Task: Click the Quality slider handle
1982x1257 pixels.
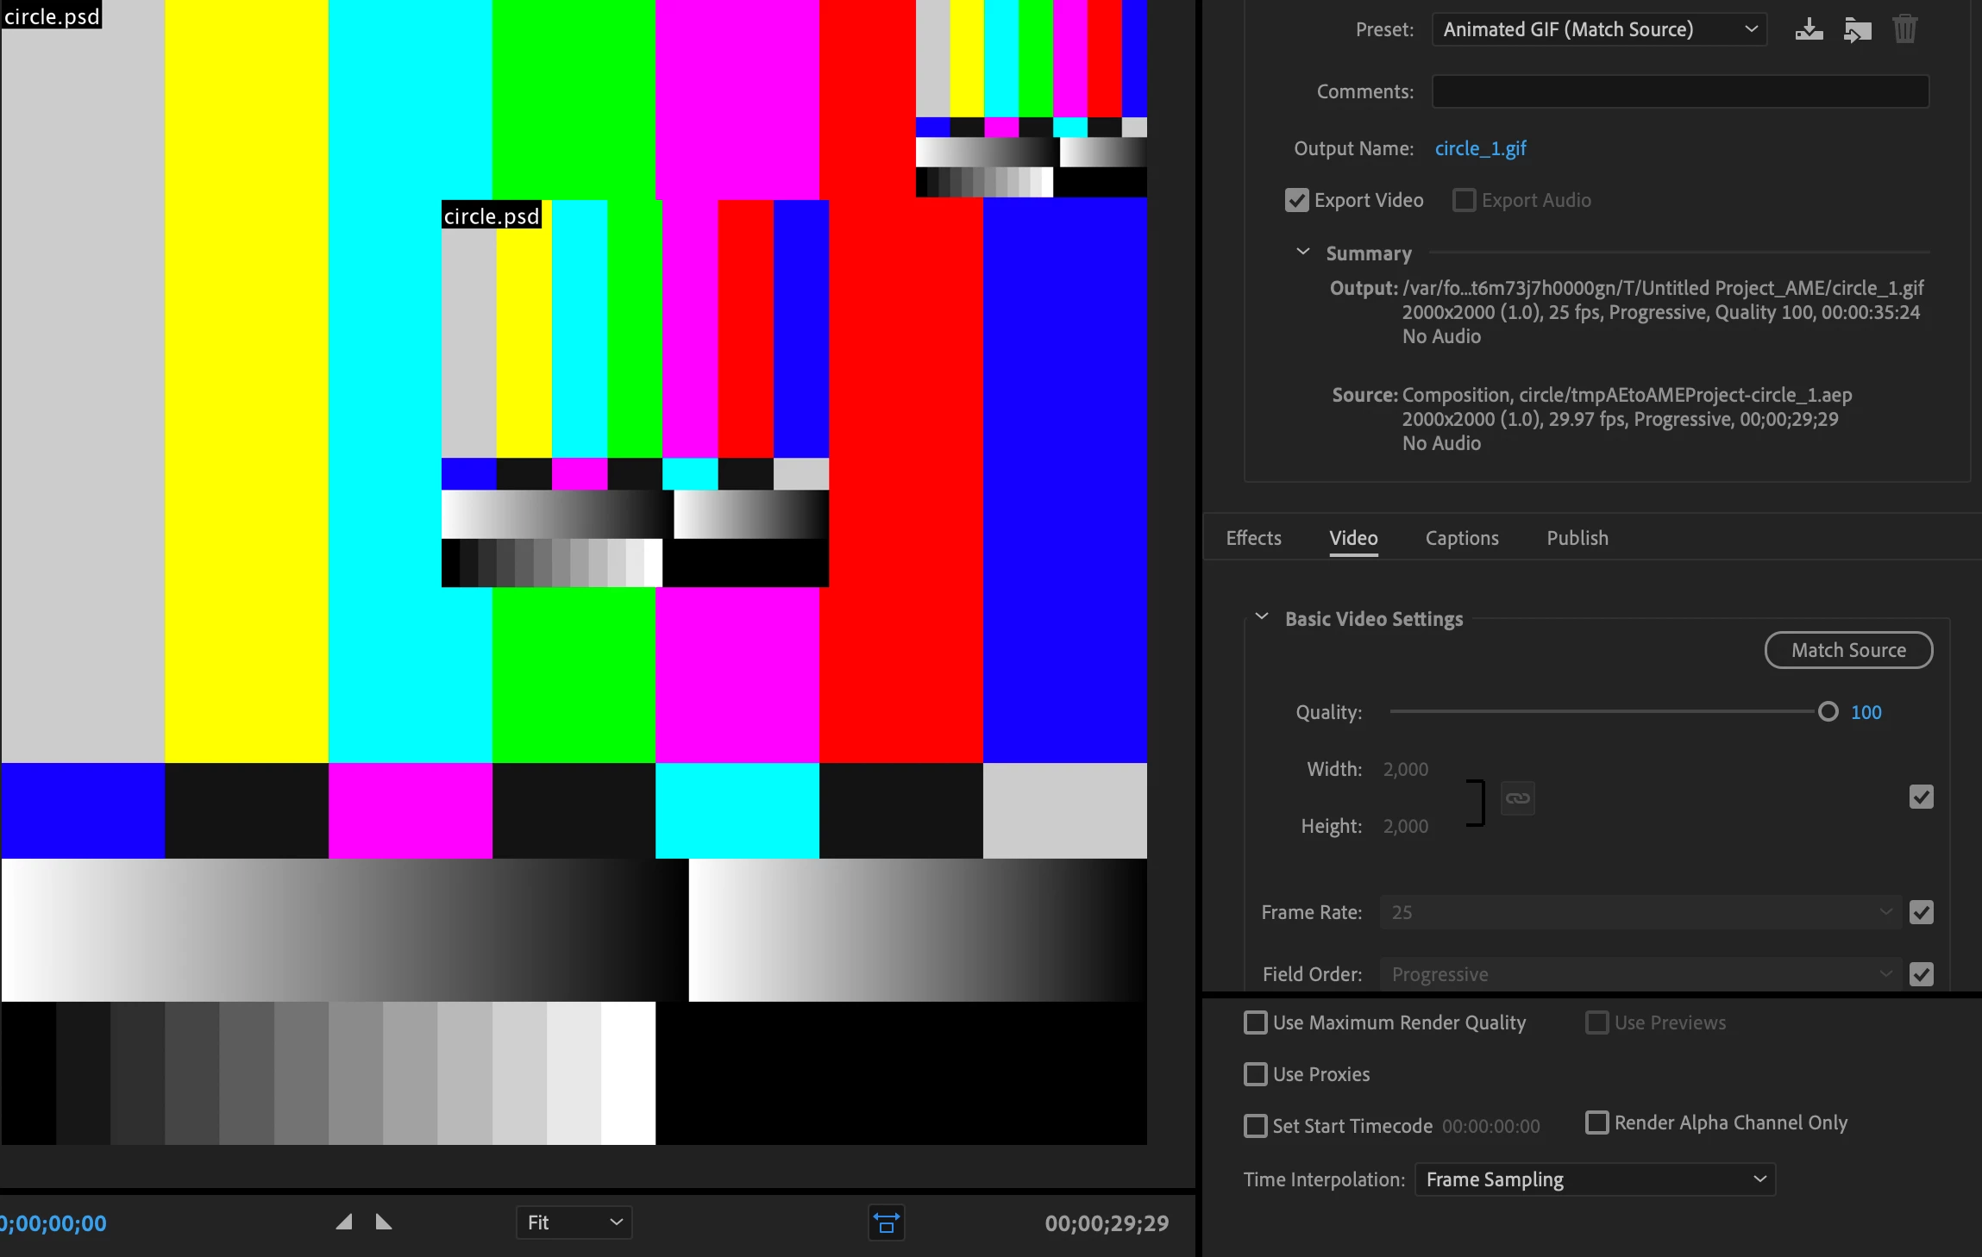Action: pos(1828,711)
